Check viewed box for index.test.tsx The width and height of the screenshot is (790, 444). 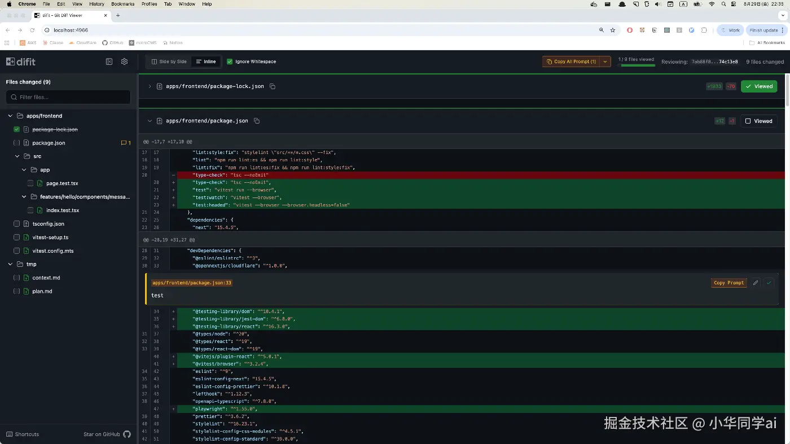pyautogui.click(x=30, y=210)
